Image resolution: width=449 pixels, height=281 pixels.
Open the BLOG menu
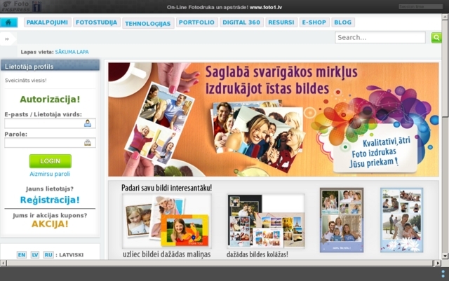[343, 22]
